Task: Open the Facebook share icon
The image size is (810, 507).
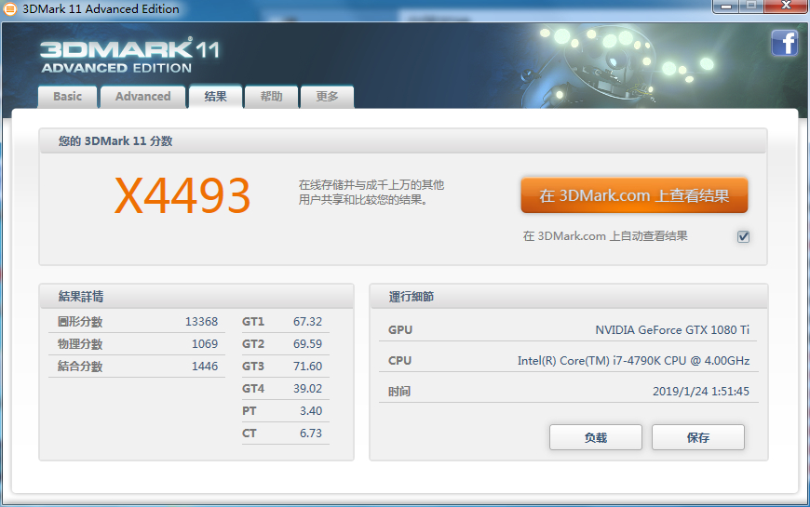Action: (x=785, y=43)
